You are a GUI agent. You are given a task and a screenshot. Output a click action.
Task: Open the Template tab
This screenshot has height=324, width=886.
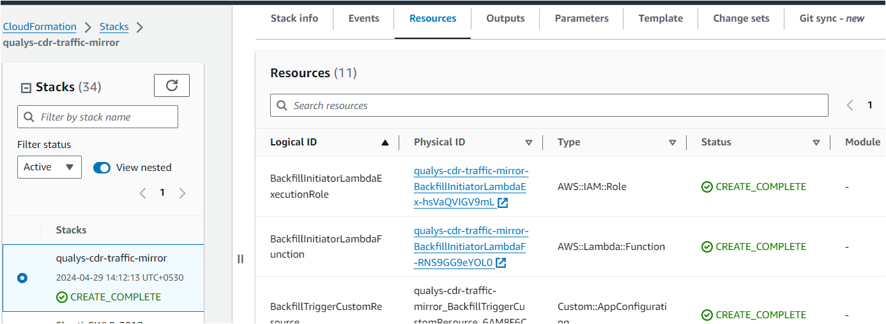coord(661,18)
